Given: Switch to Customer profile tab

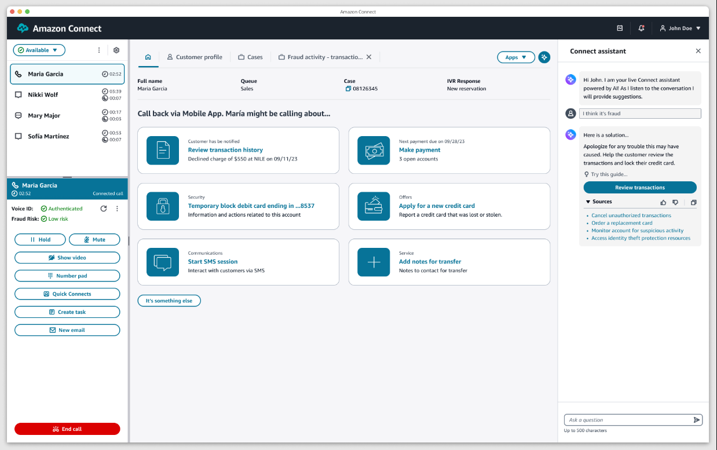Looking at the screenshot, I should tap(195, 57).
